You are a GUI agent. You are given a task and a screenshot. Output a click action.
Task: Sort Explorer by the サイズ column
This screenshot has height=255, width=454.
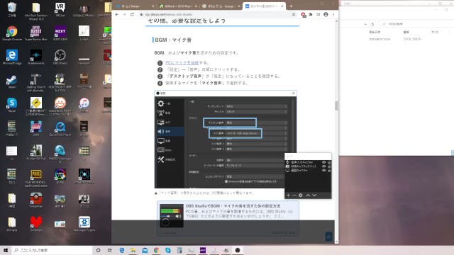click(435, 32)
